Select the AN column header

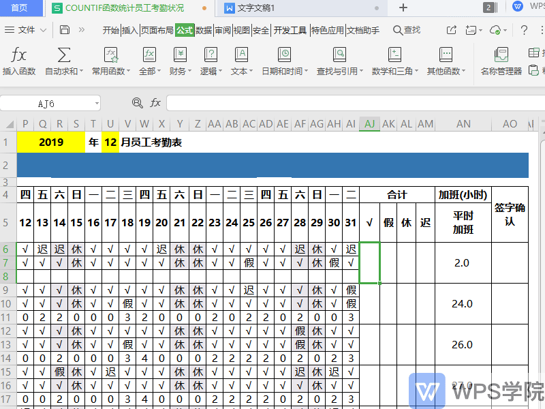pyautogui.click(x=463, y=124)
